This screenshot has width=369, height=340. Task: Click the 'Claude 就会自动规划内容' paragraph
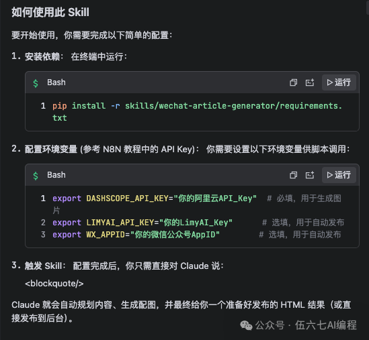[x=181, y=311]
